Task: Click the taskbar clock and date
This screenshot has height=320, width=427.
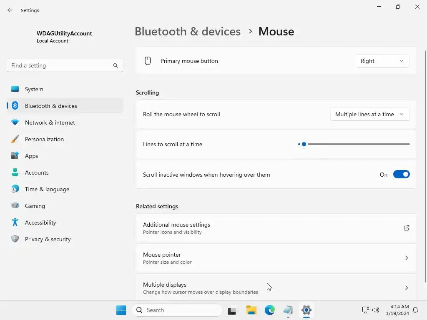Action: 397,310
